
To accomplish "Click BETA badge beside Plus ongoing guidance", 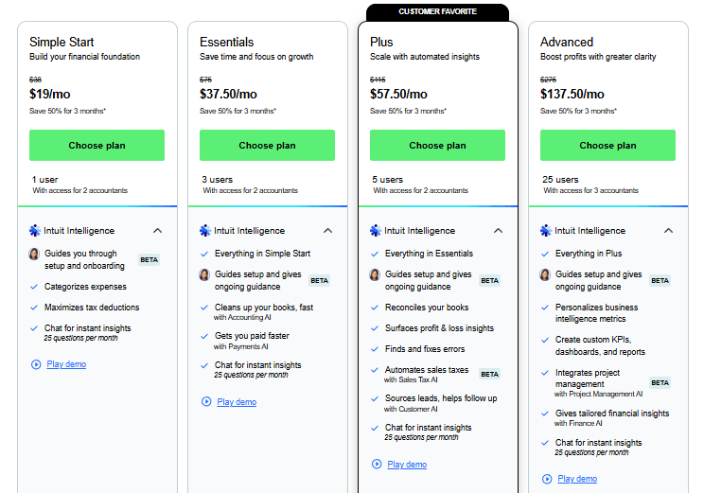I will (x=489, y=281).
